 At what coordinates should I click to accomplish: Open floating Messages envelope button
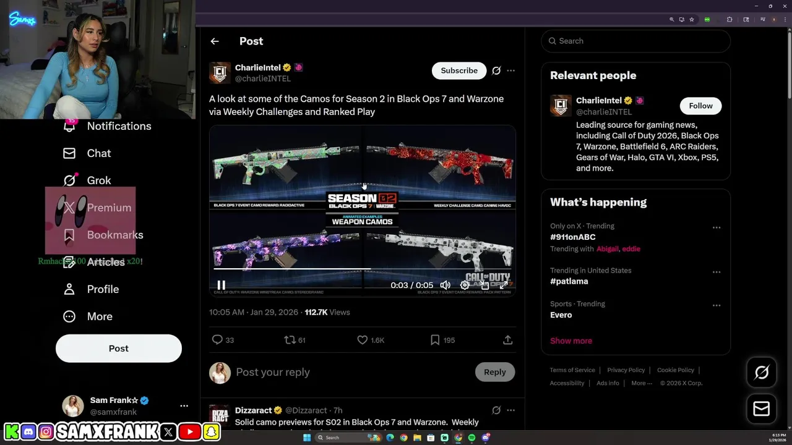tap(762, 409)
